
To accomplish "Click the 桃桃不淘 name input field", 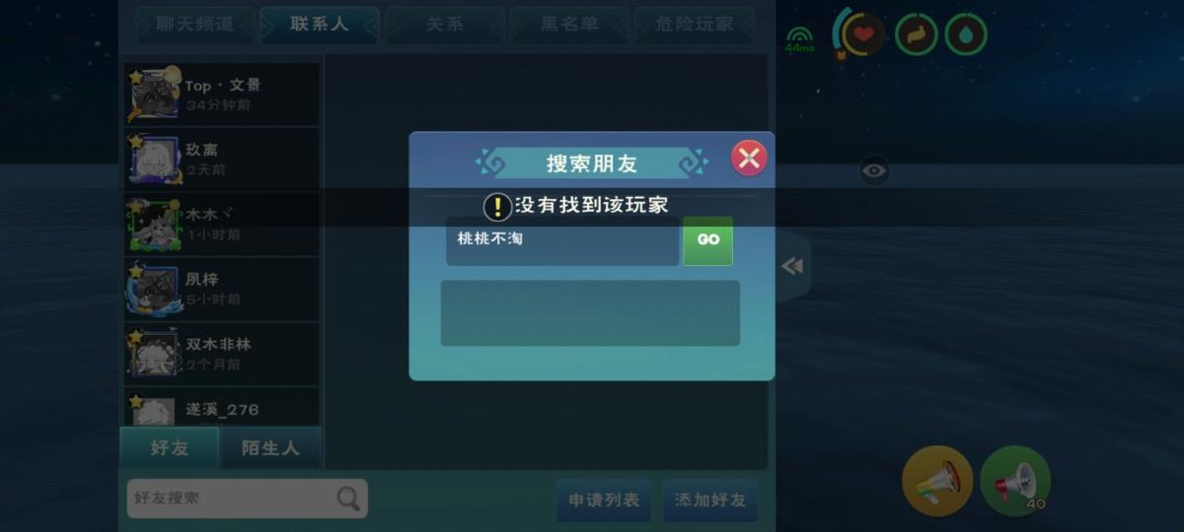I will pos(562,240).
